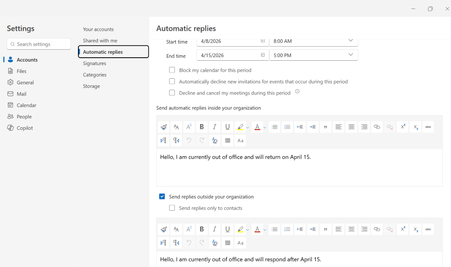Check Block my calendar for this period
Viewport: 451px width, 267px height.
pyautogui.click(x=172, y=70)
